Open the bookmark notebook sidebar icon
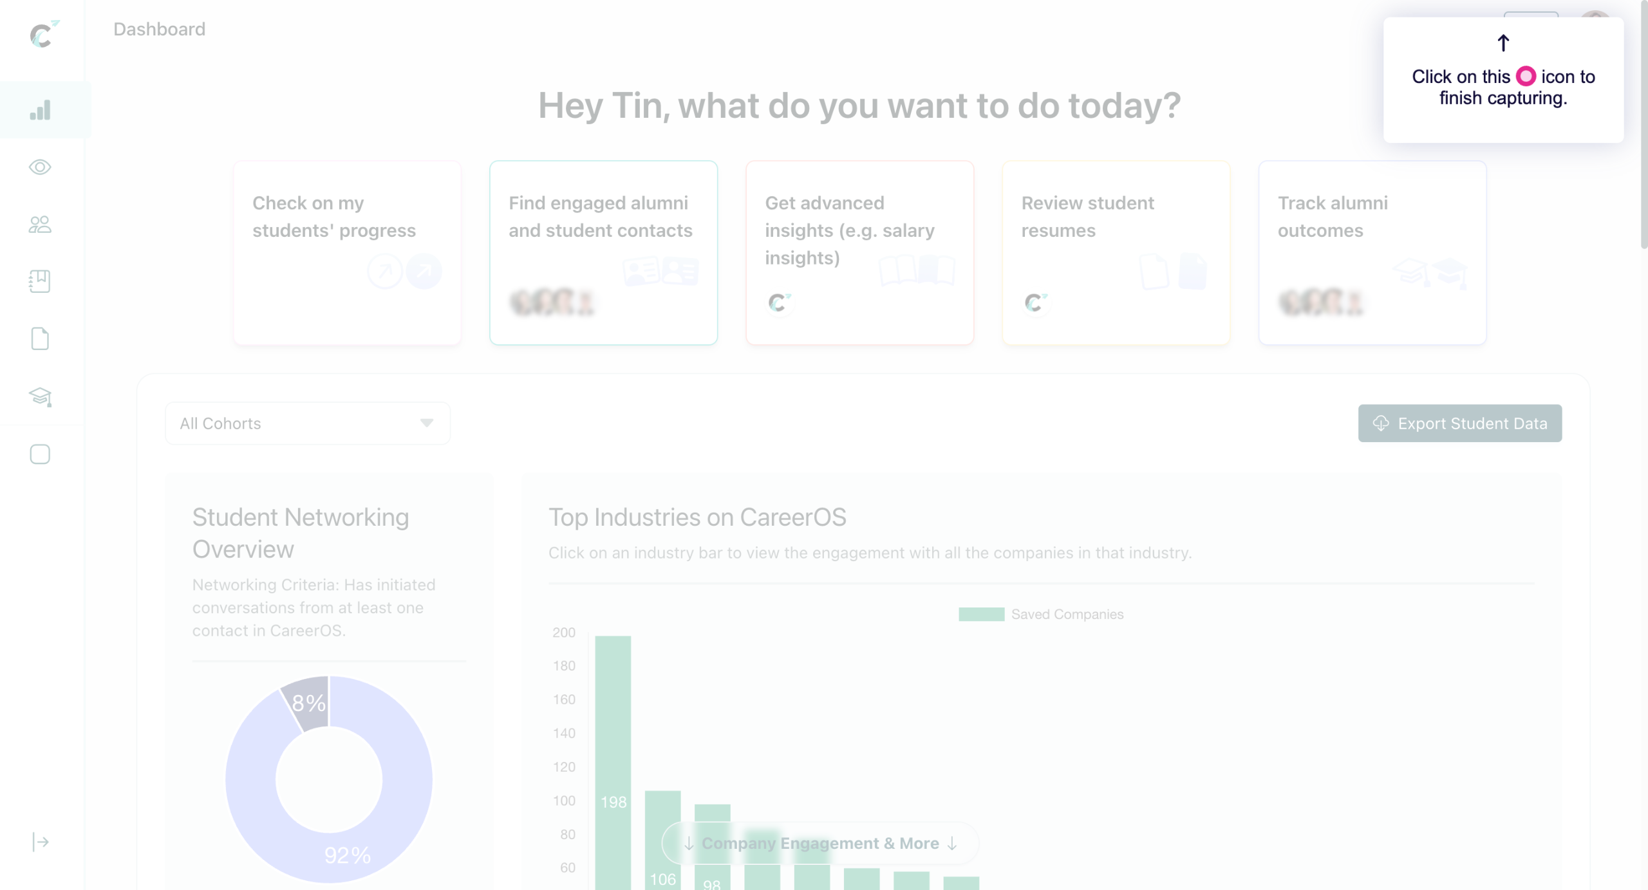1648x890 pixels. click(40, 281)
